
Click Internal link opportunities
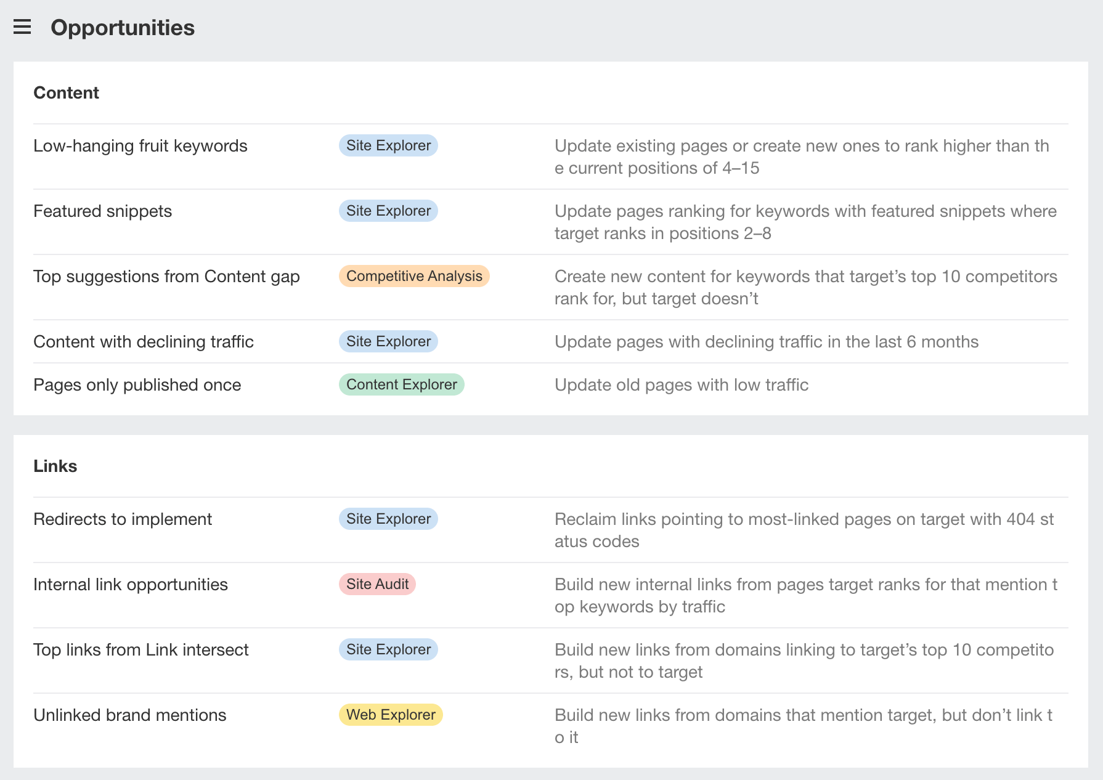pos(131,585)
